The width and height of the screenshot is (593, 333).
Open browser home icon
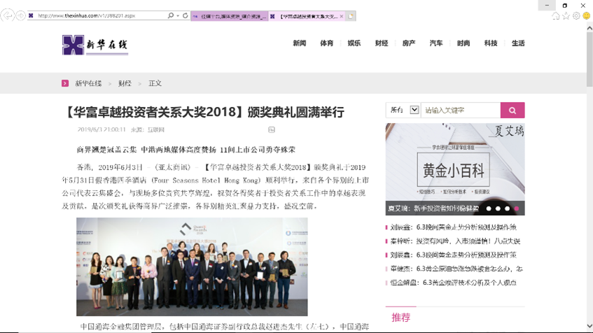[x=556, y=16]
